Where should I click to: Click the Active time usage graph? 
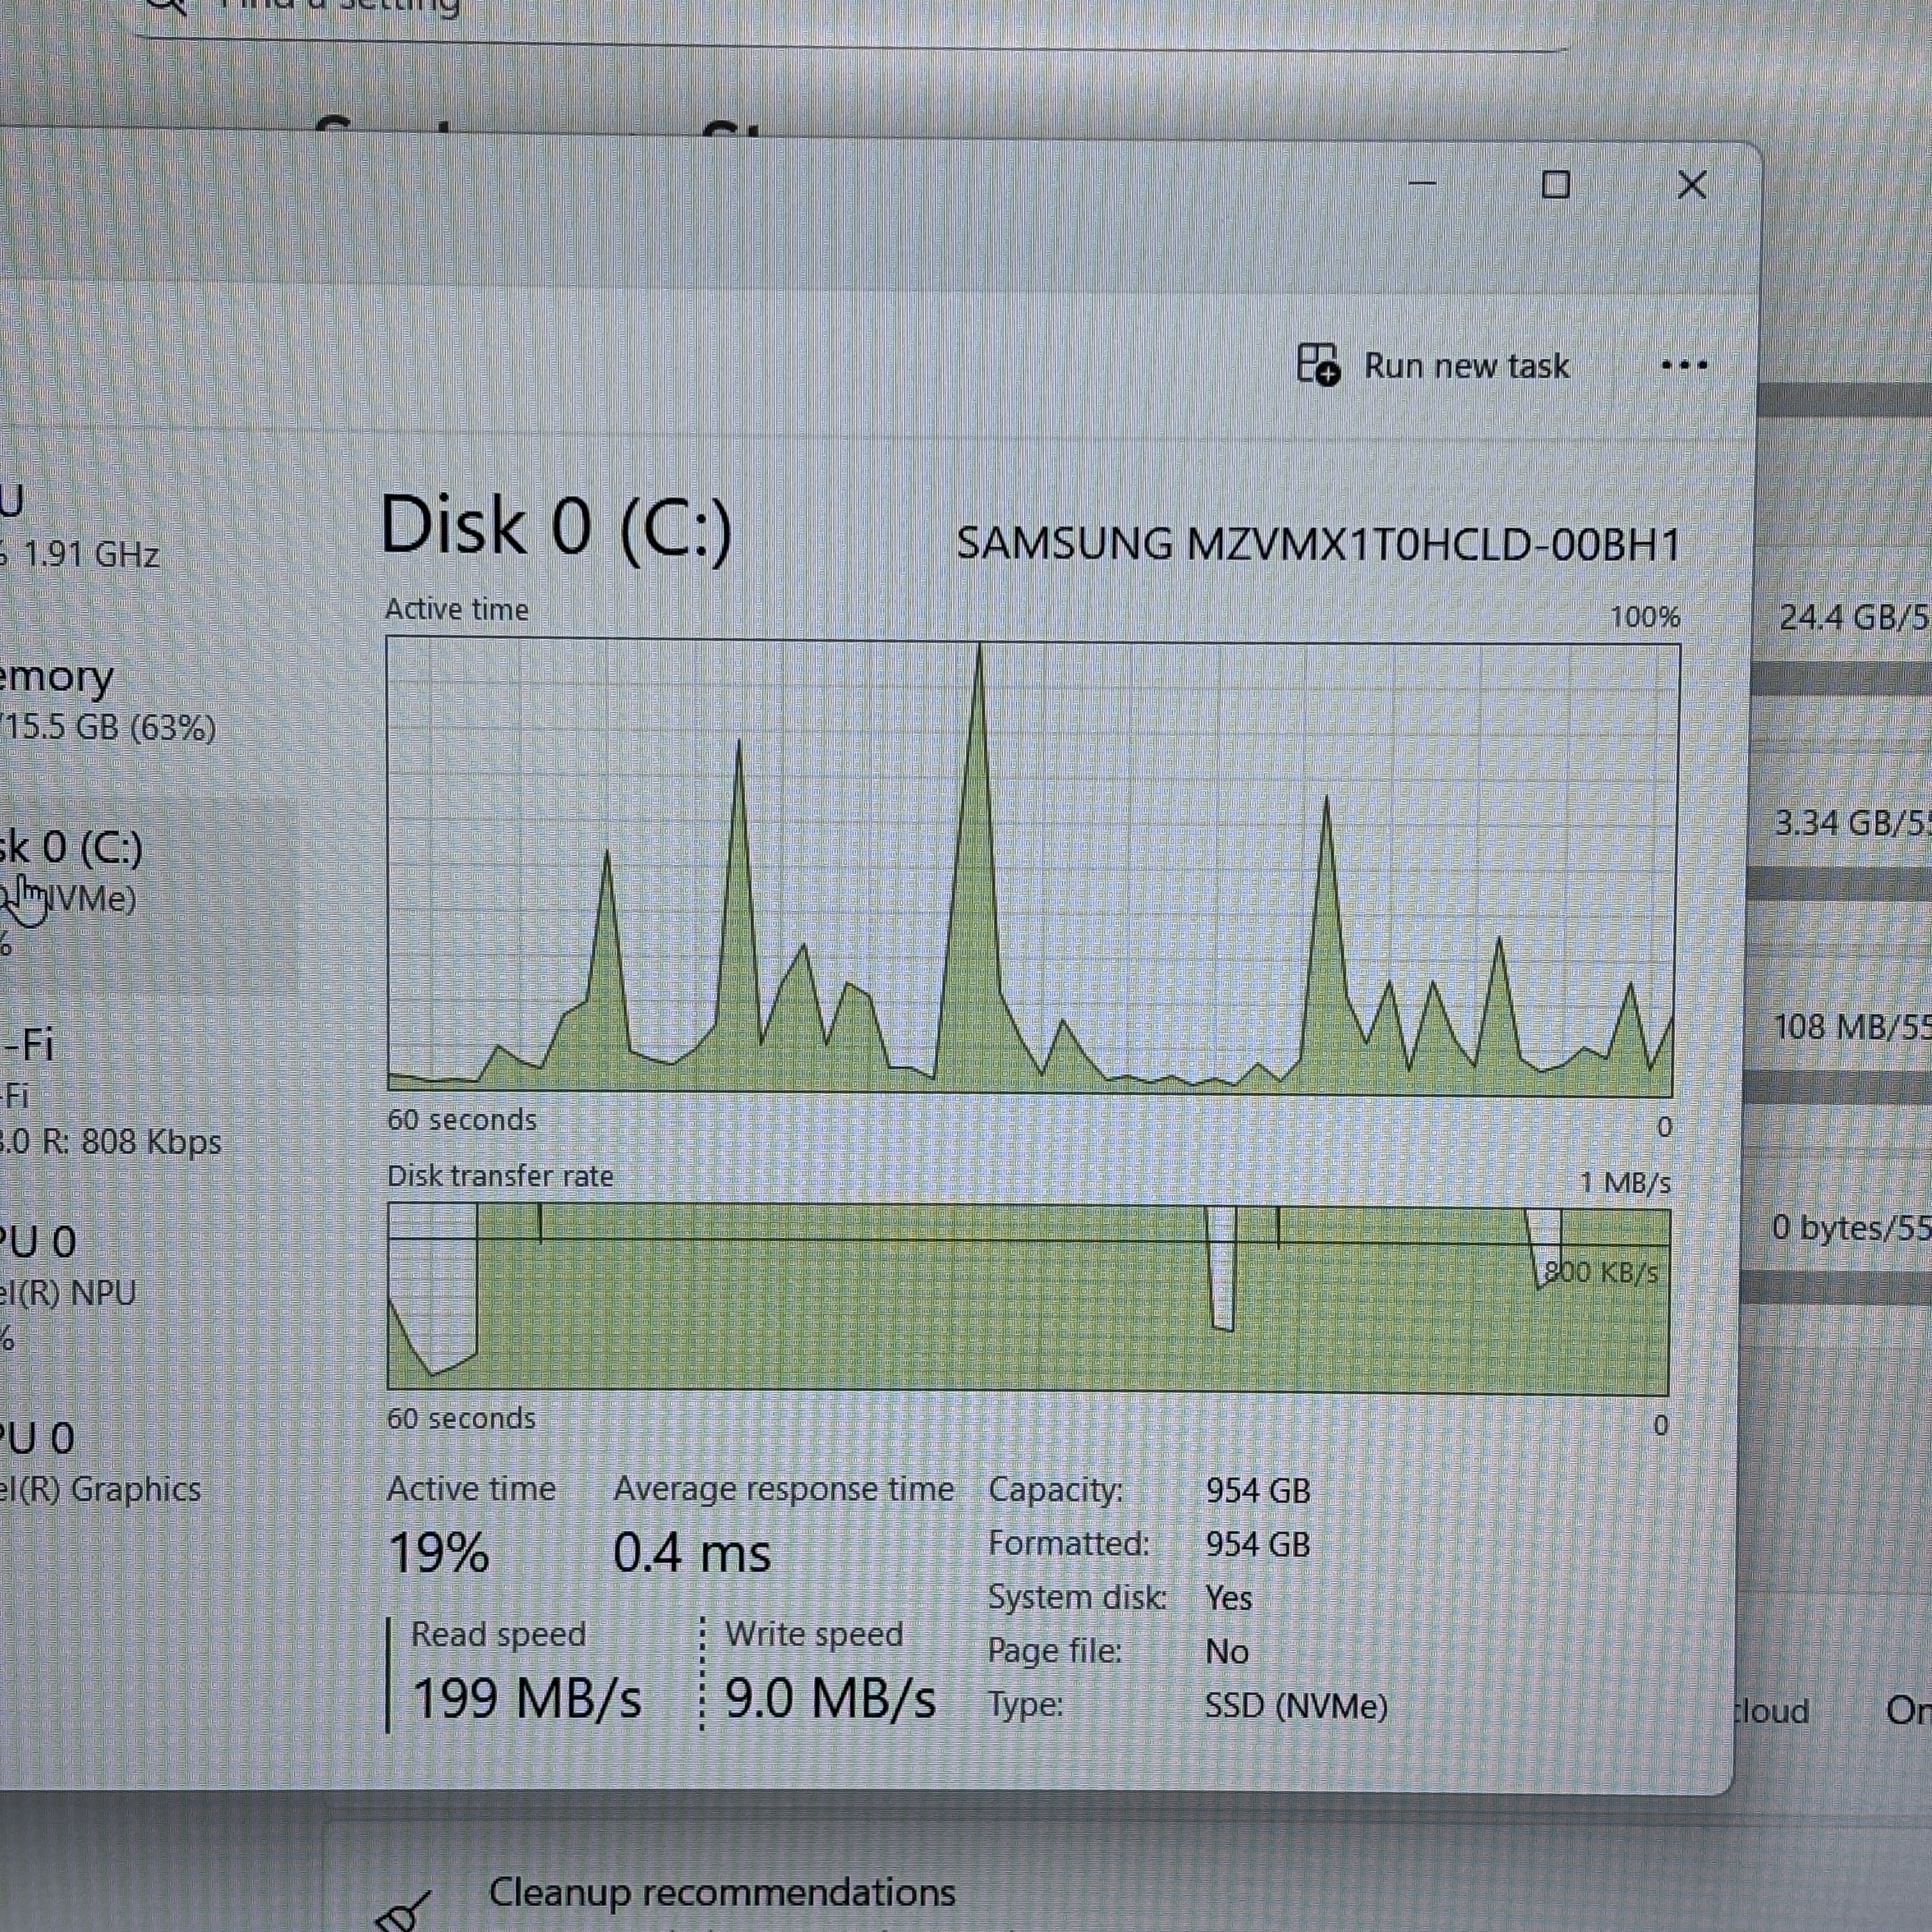[x=1034, y=867]
